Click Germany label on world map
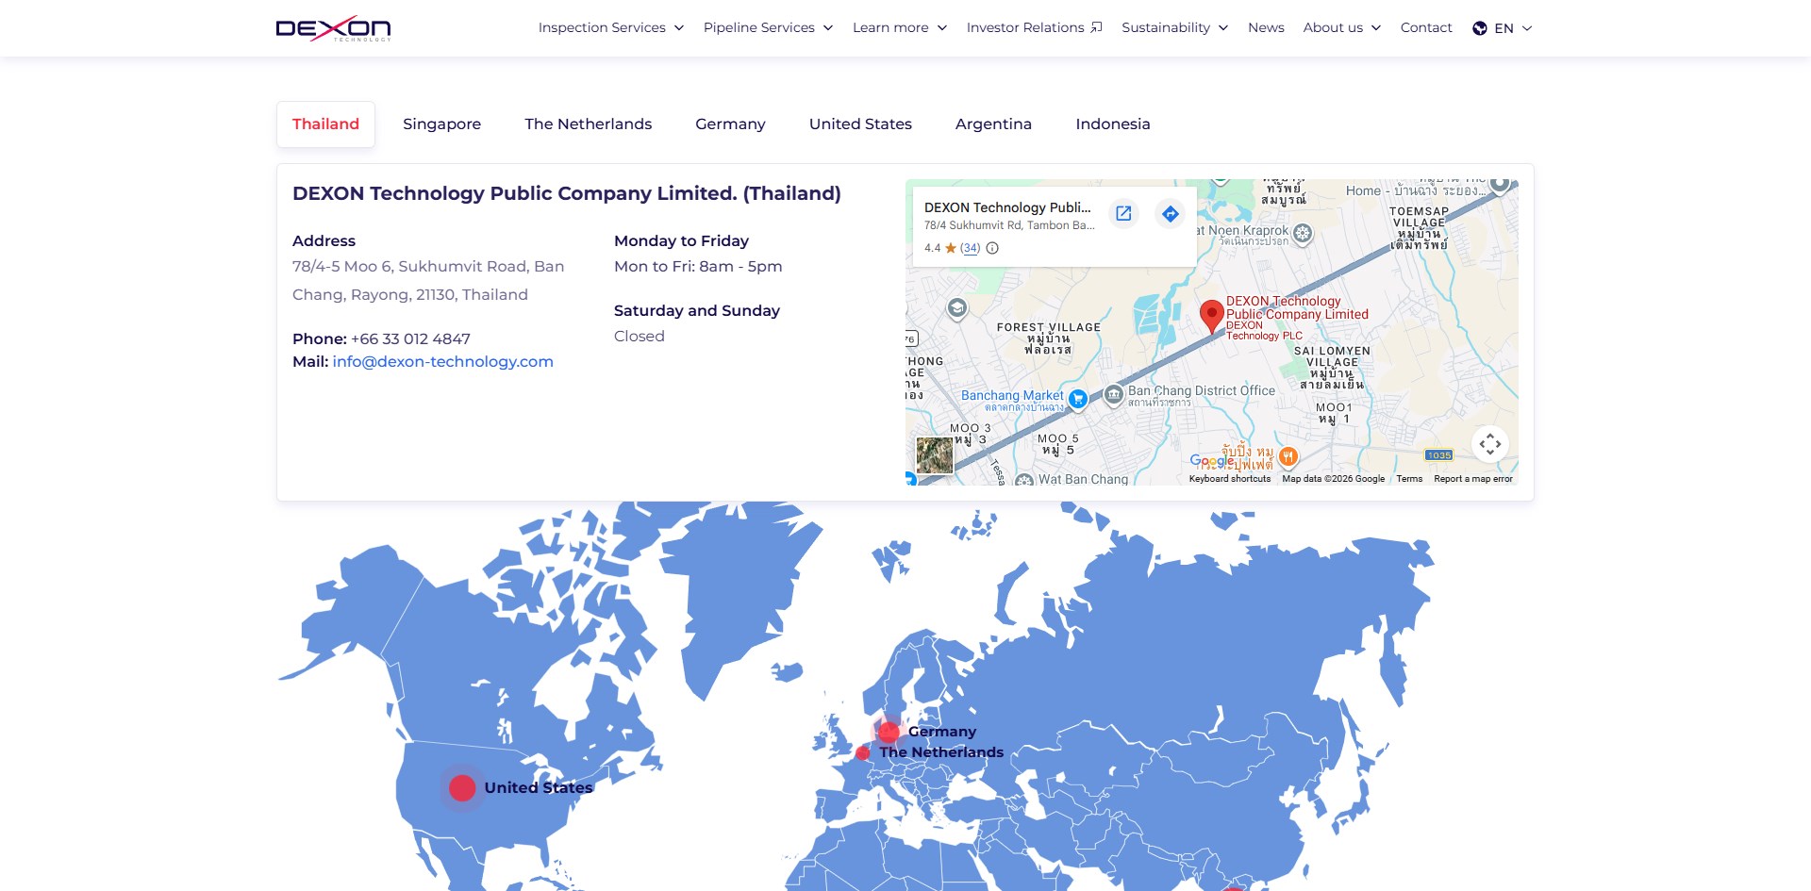1811x891 pixels. (942, 732)
